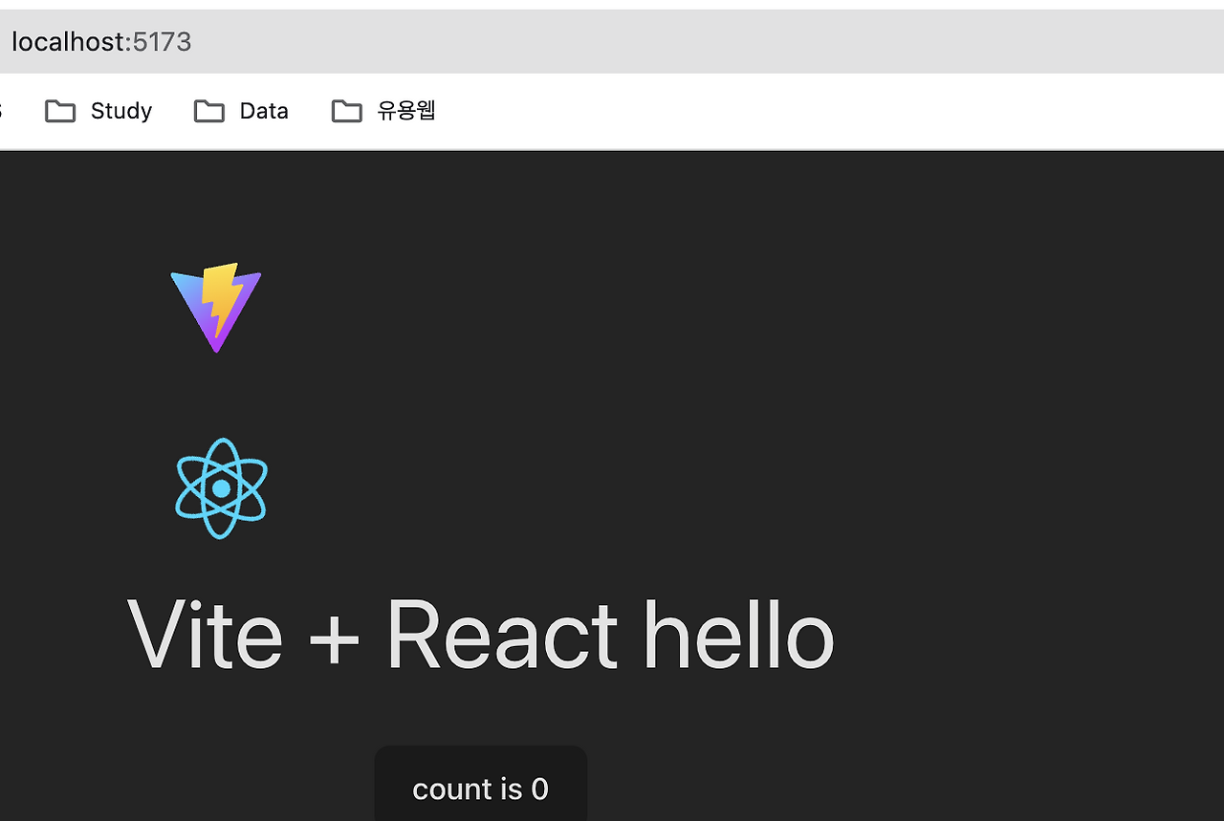Open the 유용웹 bookmarks folder
This screenshot has width=1224, height=821.
[382, 111]
